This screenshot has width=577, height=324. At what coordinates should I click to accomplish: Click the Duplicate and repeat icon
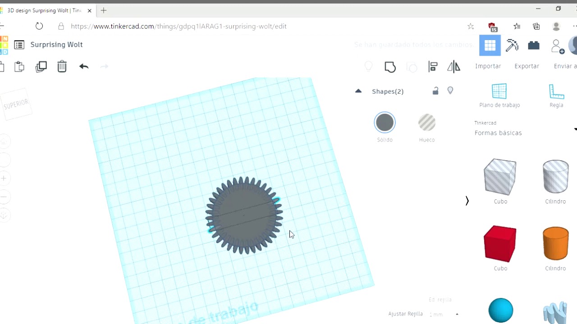[x=41, y=67]
